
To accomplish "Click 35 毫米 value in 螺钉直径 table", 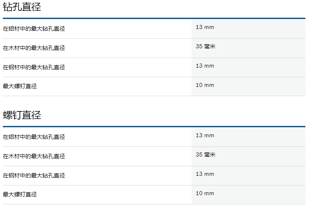I will click(206, 154).
